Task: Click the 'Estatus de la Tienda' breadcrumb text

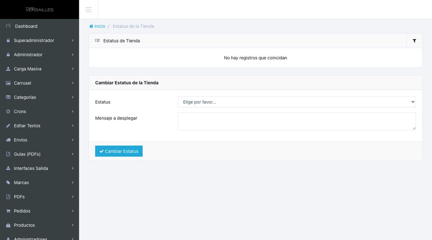Action: (133, 26)
